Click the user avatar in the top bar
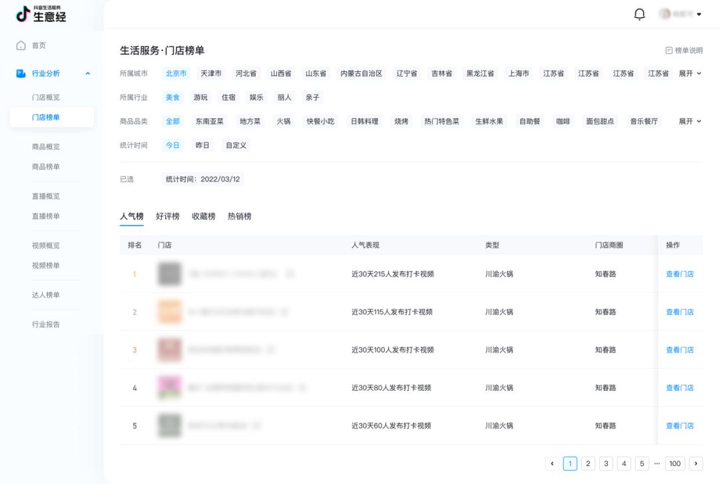Viewport: 719px width, 484px height. [x=665, y=14]
